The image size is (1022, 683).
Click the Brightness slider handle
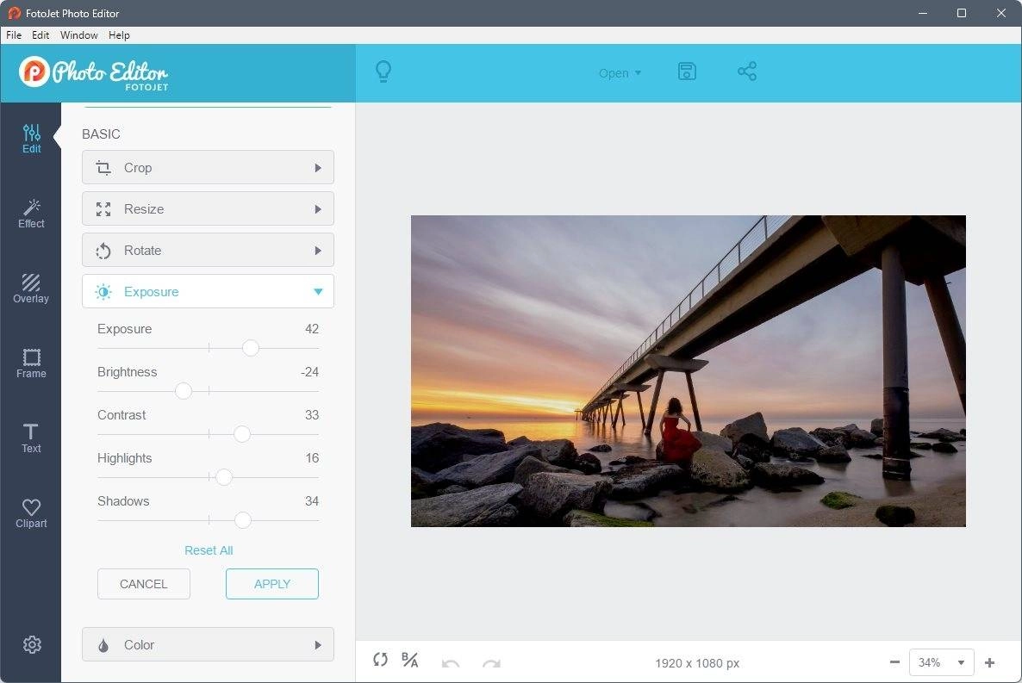[x=184, y=391]
